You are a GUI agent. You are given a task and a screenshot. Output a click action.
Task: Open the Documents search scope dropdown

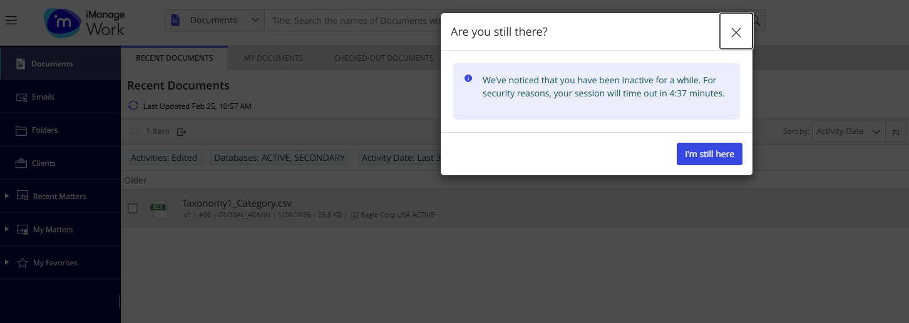point(215,20)
